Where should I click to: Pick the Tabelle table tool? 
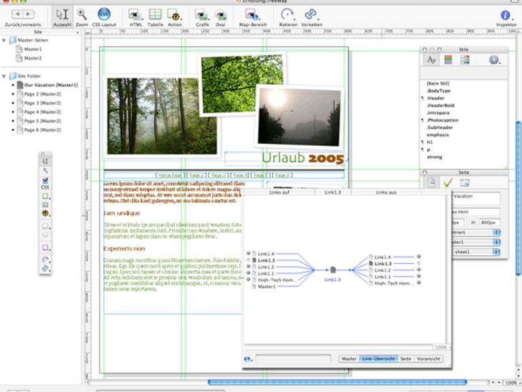155,15
